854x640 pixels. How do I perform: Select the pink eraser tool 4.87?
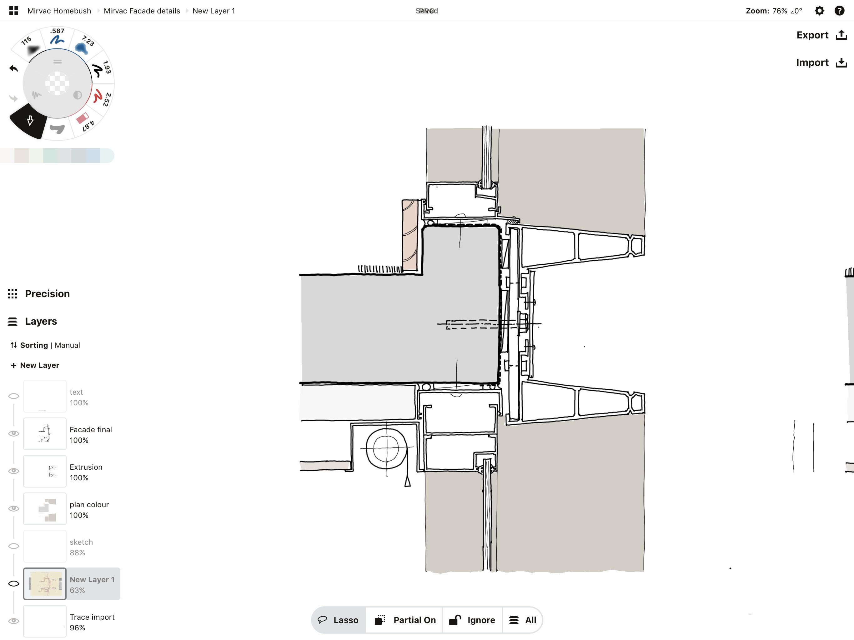85,122
